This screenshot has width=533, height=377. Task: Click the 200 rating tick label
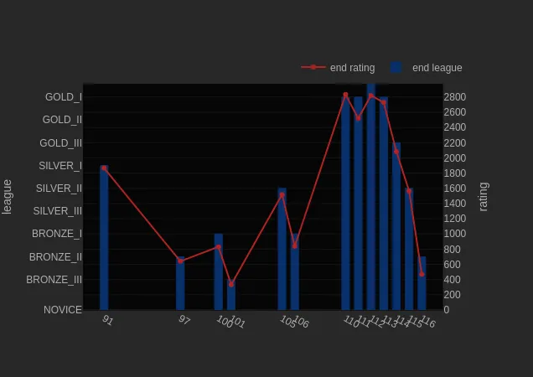pos(452,294)
